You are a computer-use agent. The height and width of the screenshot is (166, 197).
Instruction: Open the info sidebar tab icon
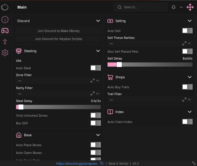pos(5,20)
